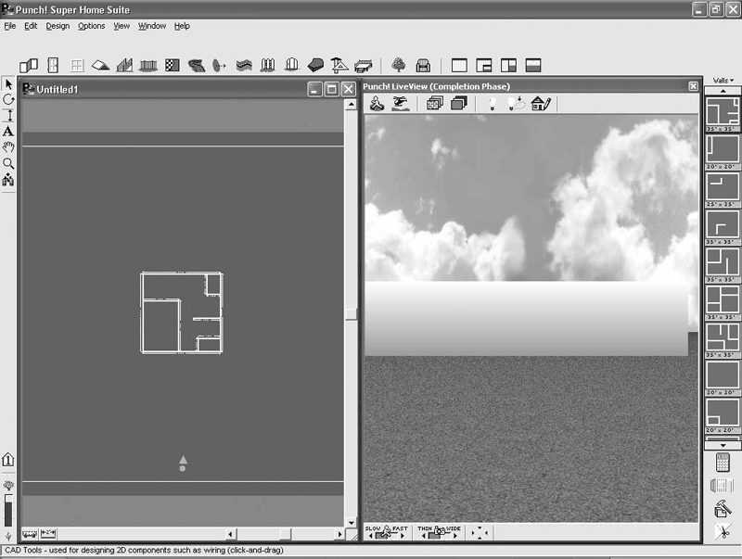
Task: Open the tree landscape tool
Action: 399,65
